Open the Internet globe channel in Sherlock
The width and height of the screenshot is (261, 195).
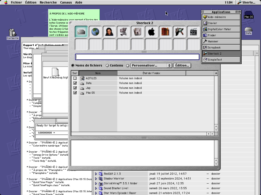pos(95,31)
